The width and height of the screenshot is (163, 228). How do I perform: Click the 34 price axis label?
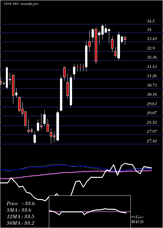[149, 30]
